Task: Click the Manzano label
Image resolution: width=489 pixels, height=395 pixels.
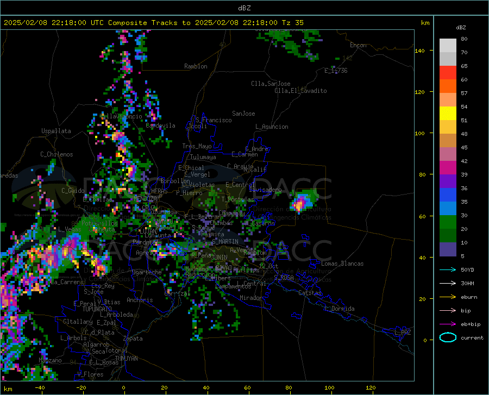Action: click(x=50, y=360)
